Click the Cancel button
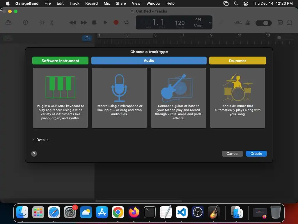The width and height of the screenshot is (298, 224). click(x=232, y=153)
